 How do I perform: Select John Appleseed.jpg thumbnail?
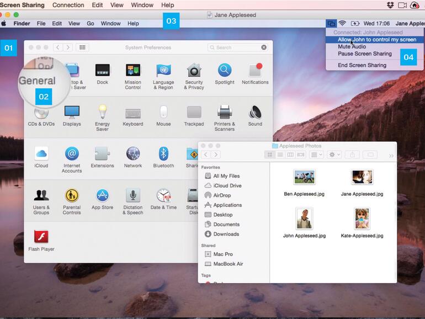click(304, 219)
